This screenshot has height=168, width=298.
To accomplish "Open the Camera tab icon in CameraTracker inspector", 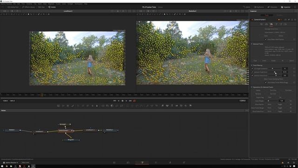I will tap(266, 24).
